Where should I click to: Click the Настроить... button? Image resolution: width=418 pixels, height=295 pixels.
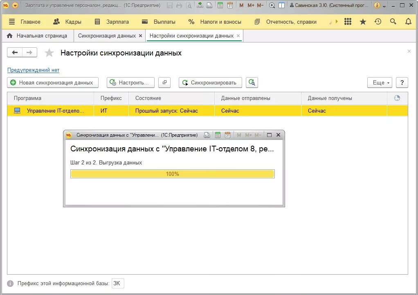click(130, 82)
